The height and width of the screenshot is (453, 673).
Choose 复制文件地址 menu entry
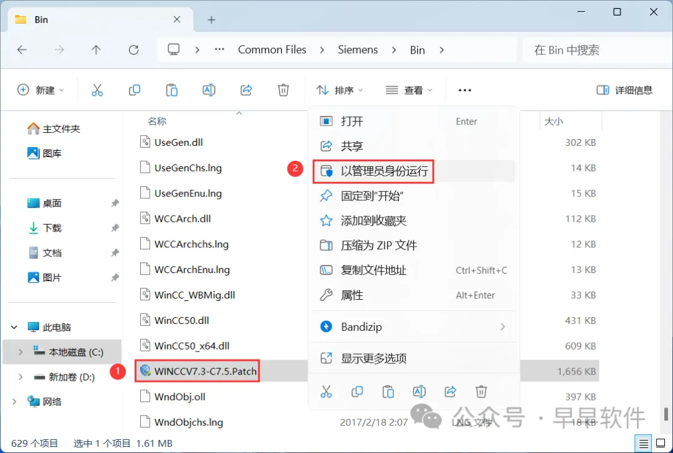tap(413, 270)
